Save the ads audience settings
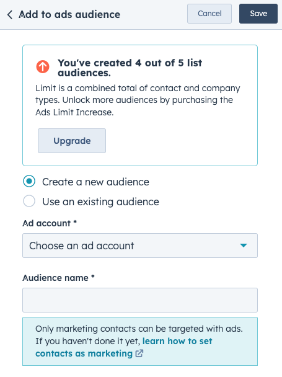282x377 pixels. pos(258,14)
